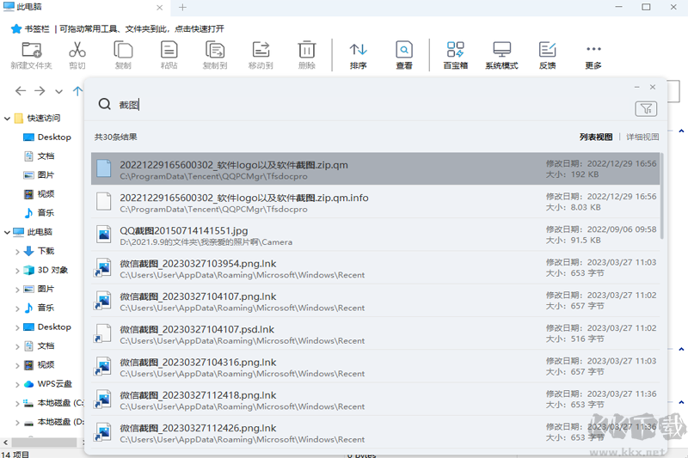Switch to List View (列表视图)
This screenshot has height=458, width=688.
595,137
